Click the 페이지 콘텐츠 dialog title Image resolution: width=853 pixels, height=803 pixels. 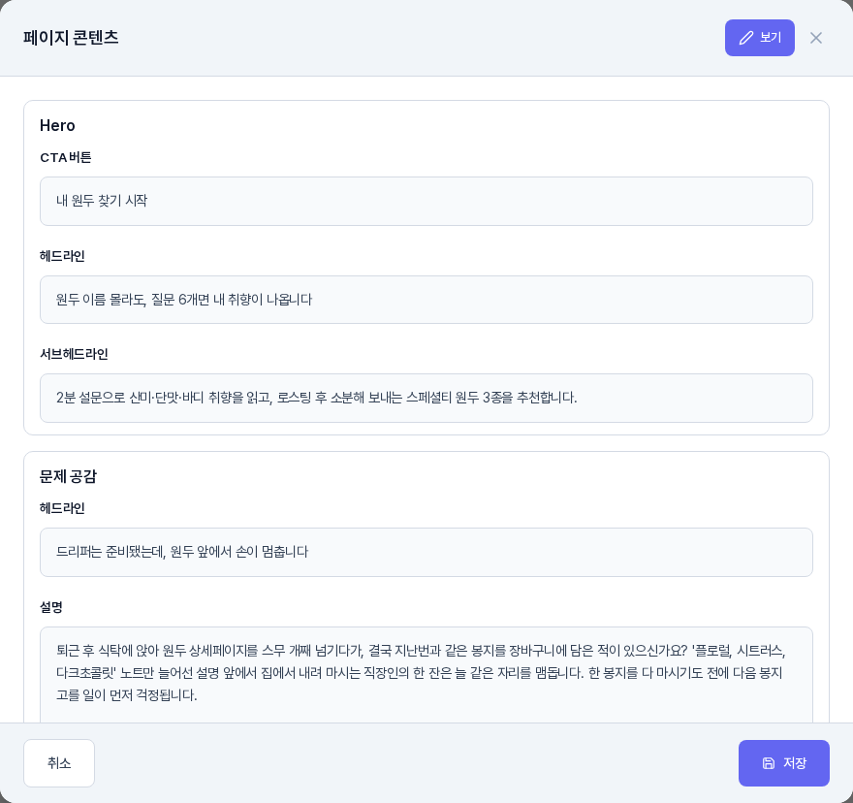pos(71,38)
